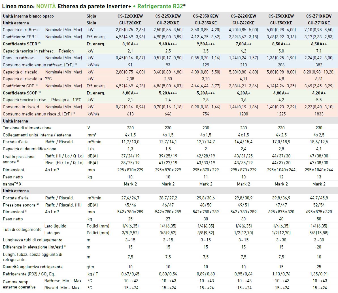The image size is (338, 293).
Task: Click Pdesign heating value 5,5
Action: [x=319, y=100]
